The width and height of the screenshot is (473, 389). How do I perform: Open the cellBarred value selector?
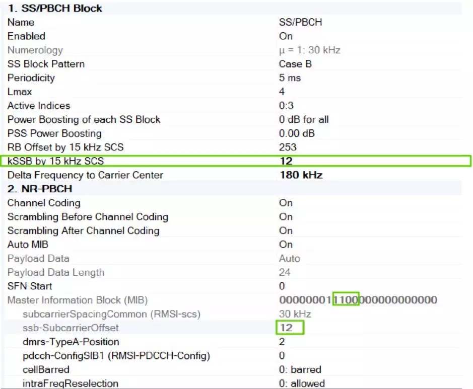[300, 369]
